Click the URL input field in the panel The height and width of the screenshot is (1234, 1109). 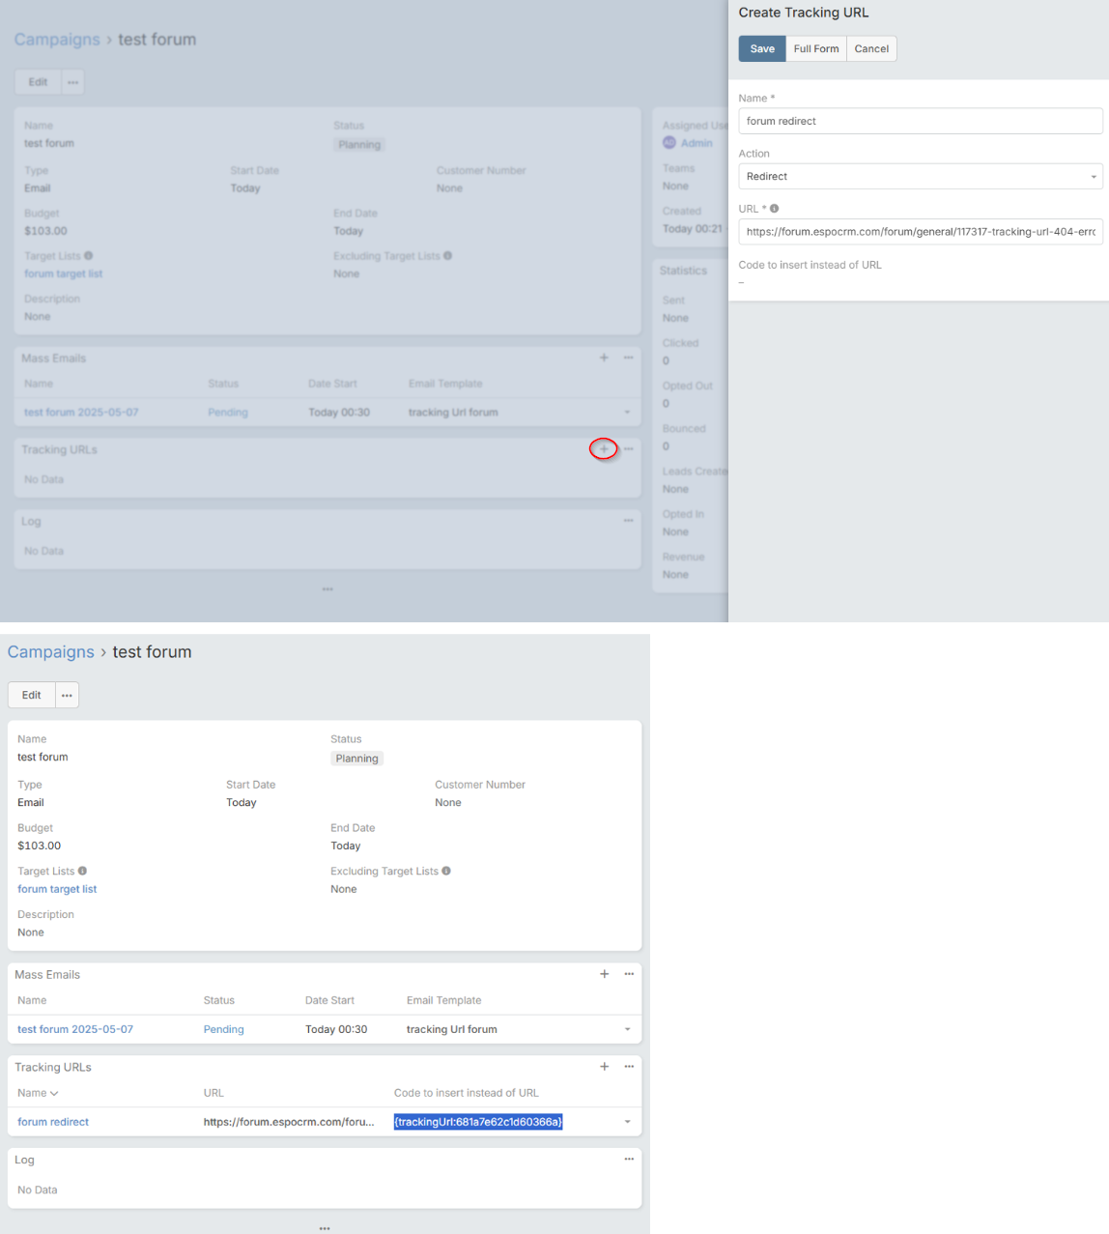click(921, 232)
